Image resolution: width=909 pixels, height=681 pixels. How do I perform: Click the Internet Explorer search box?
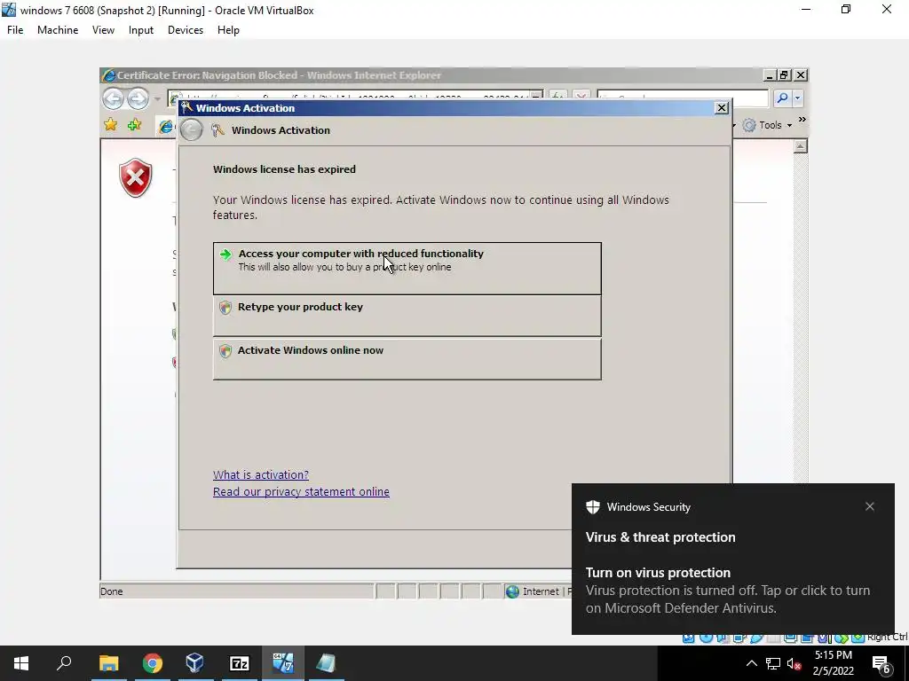point(683,98)
